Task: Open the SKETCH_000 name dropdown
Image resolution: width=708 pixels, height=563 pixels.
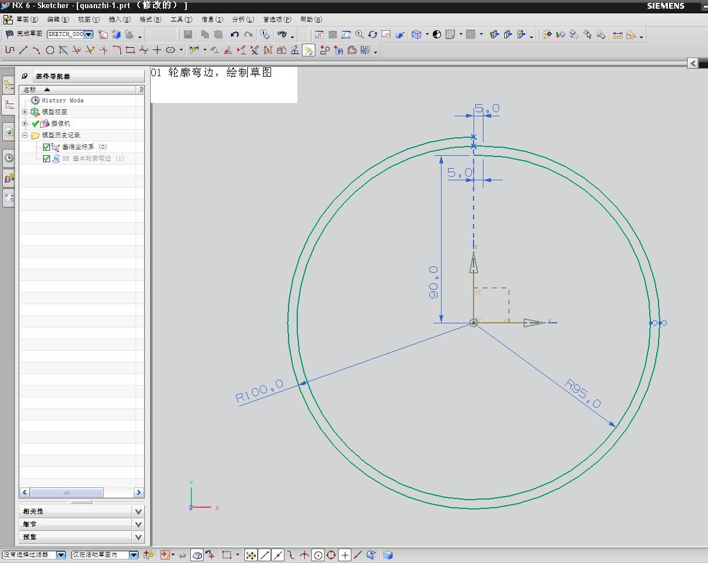Action: point(88,34)
